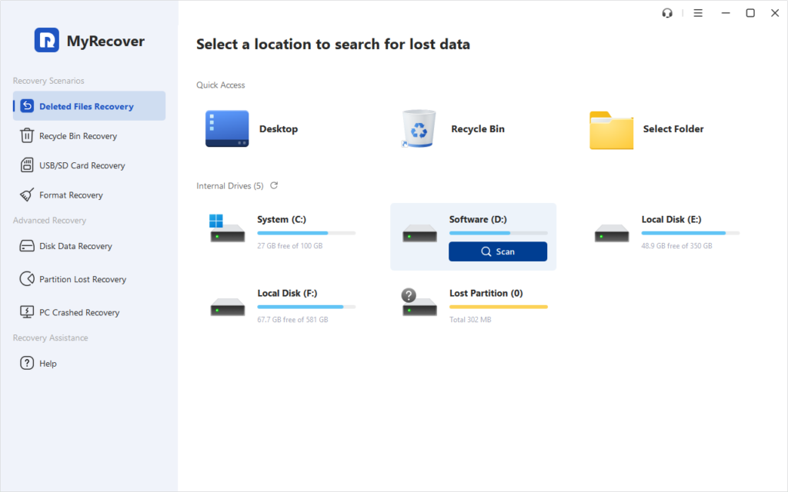
Task: Click the Software (D:) drive name
Action: pos(478,219)
